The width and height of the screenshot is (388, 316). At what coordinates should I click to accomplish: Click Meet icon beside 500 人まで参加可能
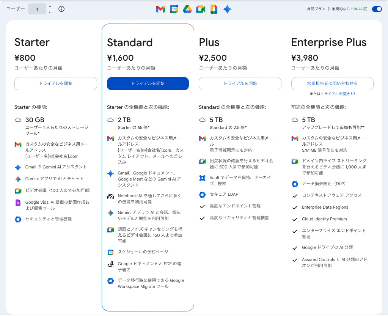[x=203, y=162]
